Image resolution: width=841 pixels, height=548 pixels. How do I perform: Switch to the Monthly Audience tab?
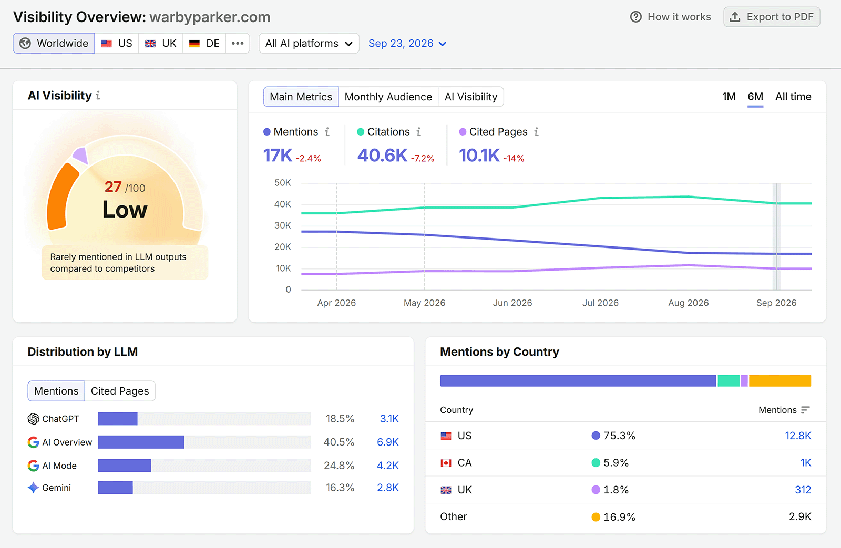[x=388, y=97]
